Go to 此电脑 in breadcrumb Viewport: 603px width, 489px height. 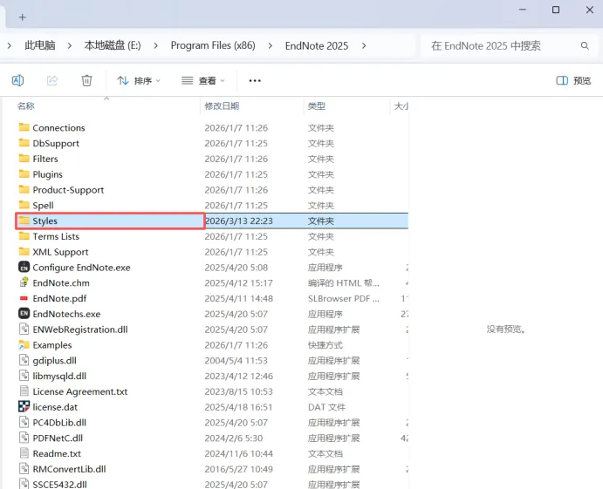click(x=40, y=45)
